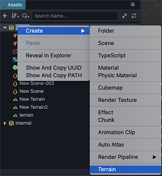
Task: Create a new Physic Material
Action: 125,75
